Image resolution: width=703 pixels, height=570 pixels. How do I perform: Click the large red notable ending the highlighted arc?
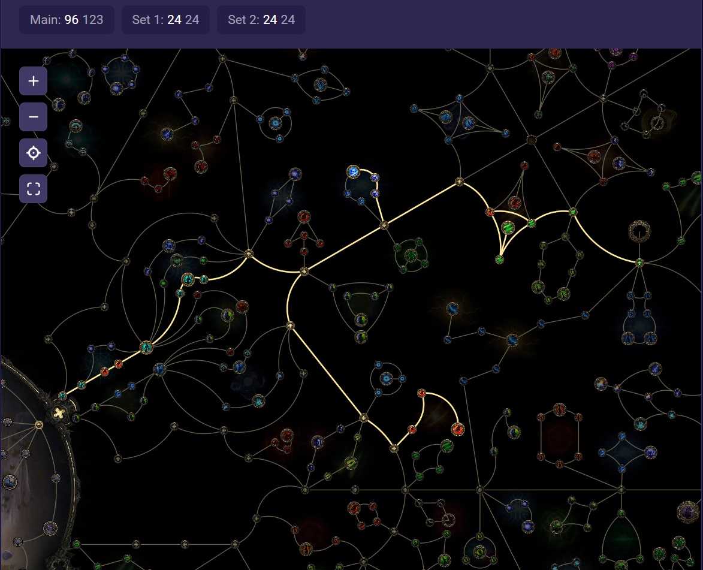tap(457, 429)
